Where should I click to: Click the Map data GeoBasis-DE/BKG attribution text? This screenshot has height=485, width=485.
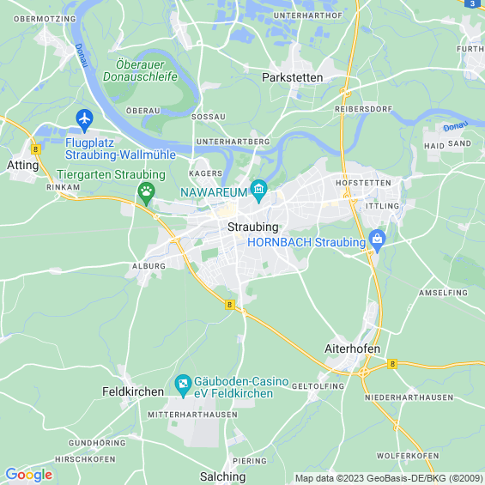pos(389,478)
